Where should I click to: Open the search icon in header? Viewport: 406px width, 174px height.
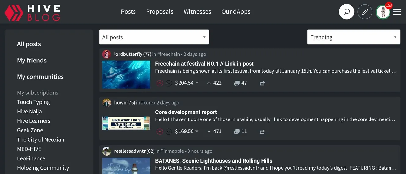point(347,12)
